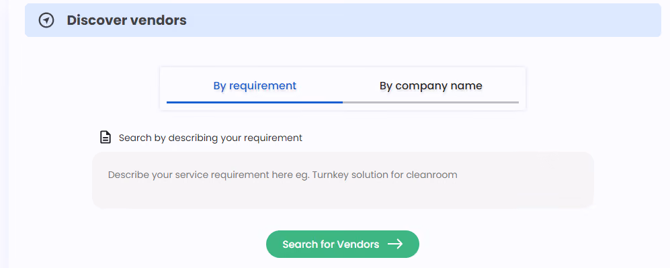Screen dimensions: 670x268
Task: Click the arrow icon in Search for Vendors
Action: coord(395,244)
